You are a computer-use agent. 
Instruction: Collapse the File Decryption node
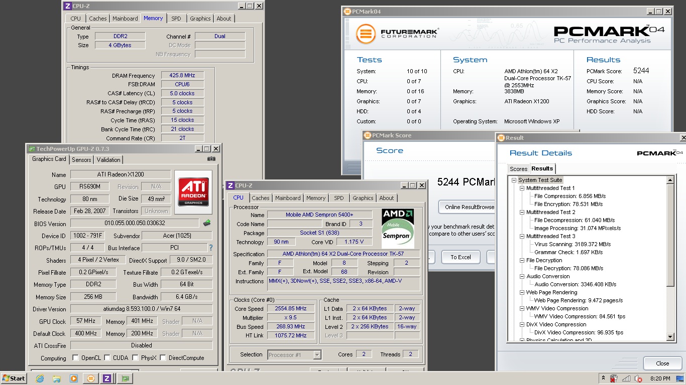pyautogui.click(x=522, y=260)
